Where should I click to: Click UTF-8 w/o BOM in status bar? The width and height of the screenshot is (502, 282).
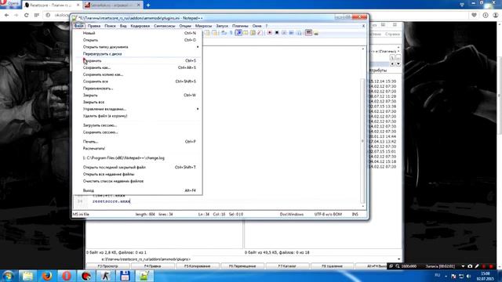tap(328, 214)
